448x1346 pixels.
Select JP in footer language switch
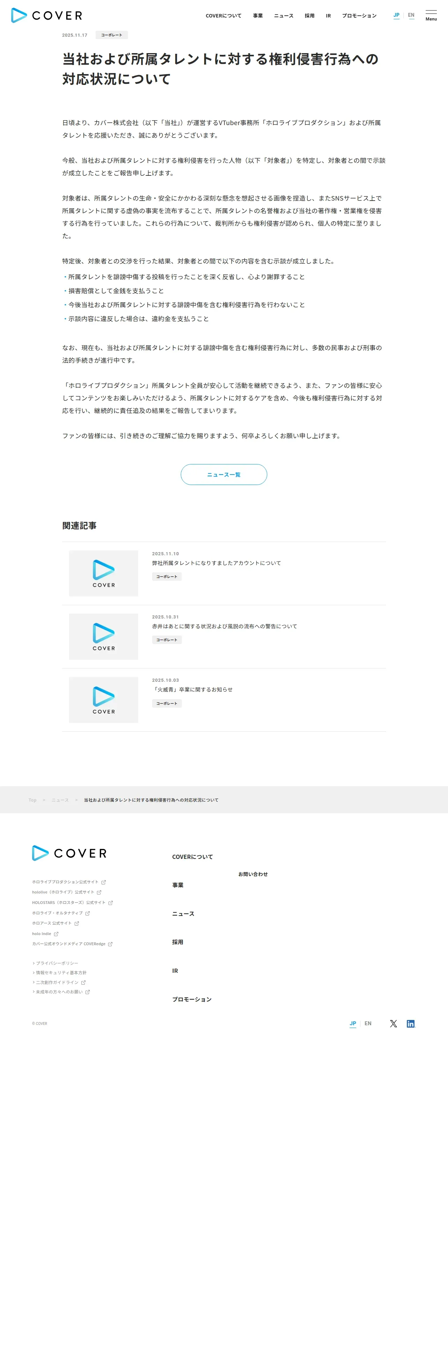pyautogui.click(x=353, y=1023)
